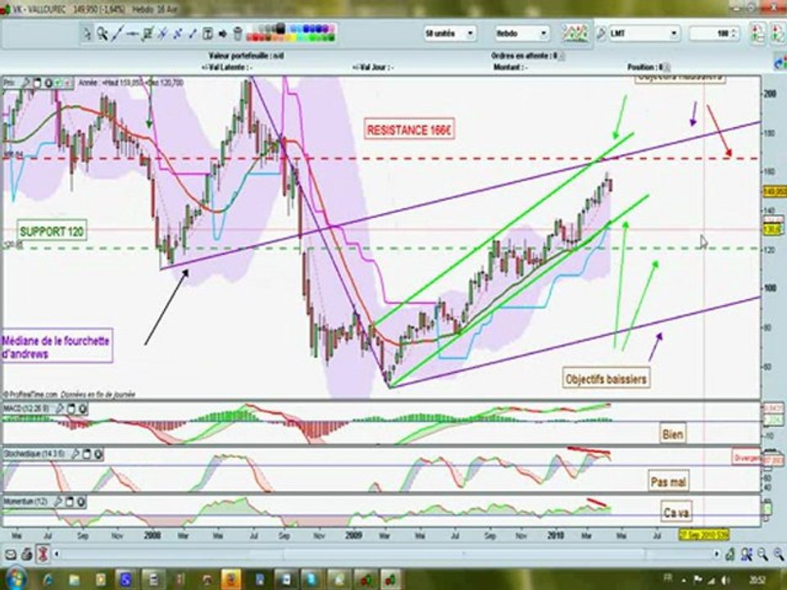Click the red icon beside the printer
Image resolution: width=787 pixels, height=590 pixels.
[43, 555]
